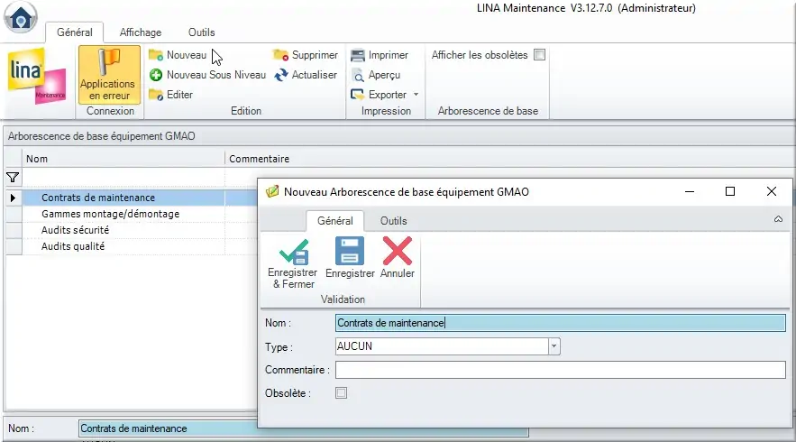Minimize the Nouveau Arborescence dialog
The image size is (796, 442).
point(690,191)
